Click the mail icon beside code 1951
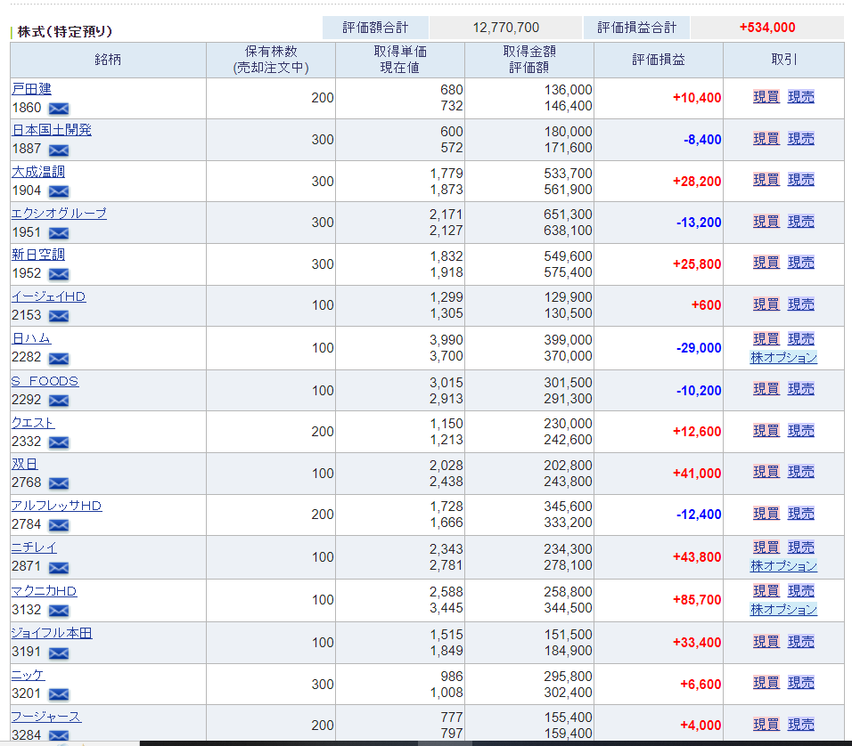 coord(59,233)
